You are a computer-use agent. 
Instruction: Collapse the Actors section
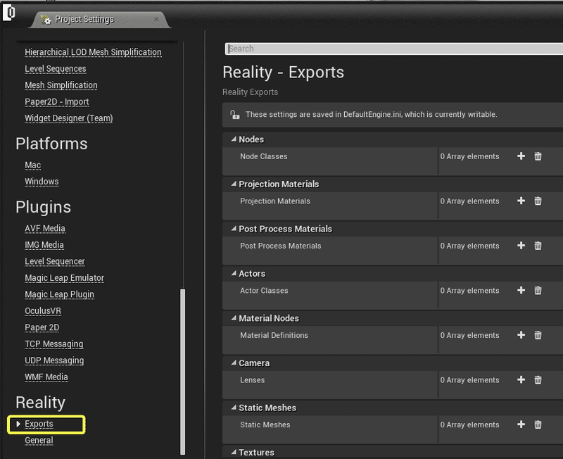click(234, 273)
